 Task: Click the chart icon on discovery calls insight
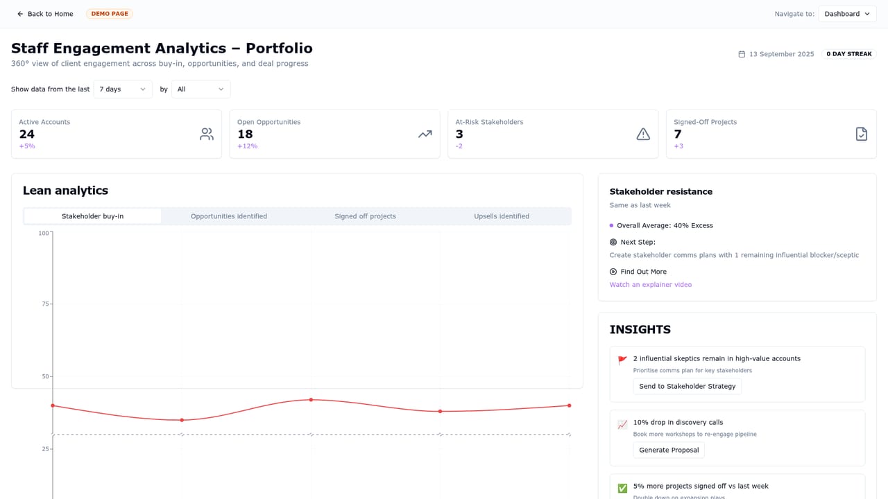[x=622, y=424]
